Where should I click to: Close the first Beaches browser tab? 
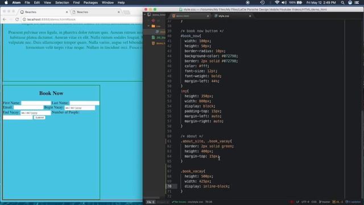click(67, 12)
